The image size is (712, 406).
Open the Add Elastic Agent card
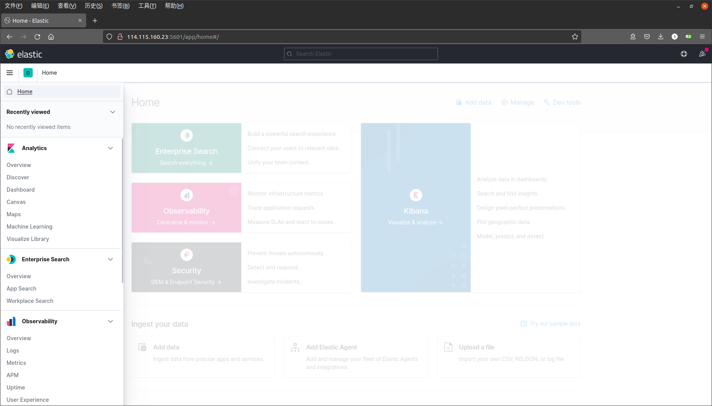point(356,357)
